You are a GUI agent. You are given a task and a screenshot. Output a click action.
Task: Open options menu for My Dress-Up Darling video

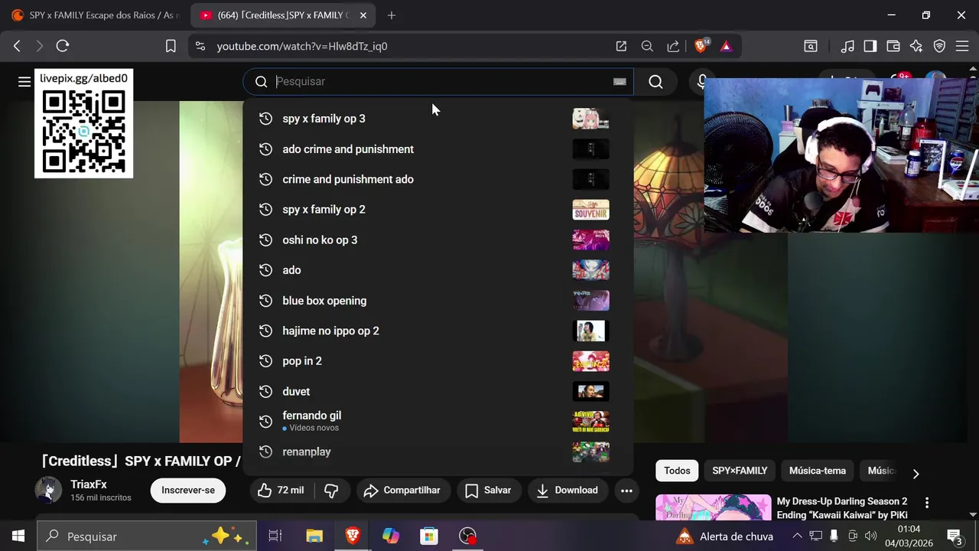coord(927,503)
